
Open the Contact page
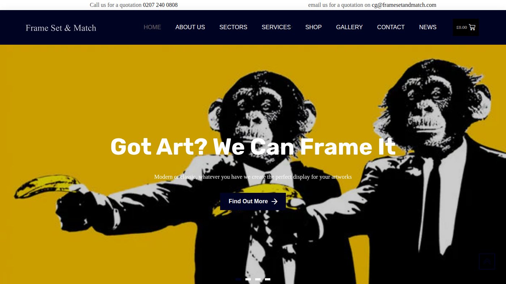click(x=391, y=27)
